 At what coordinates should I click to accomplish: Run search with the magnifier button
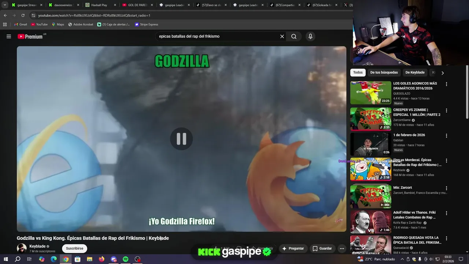[x=294, y=36]
